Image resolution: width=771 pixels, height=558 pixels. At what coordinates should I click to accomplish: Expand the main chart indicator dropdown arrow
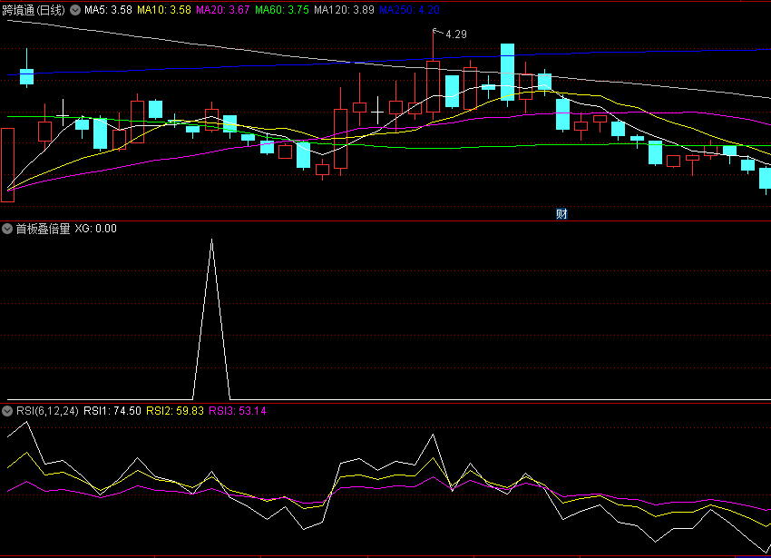tap(75, 10)
